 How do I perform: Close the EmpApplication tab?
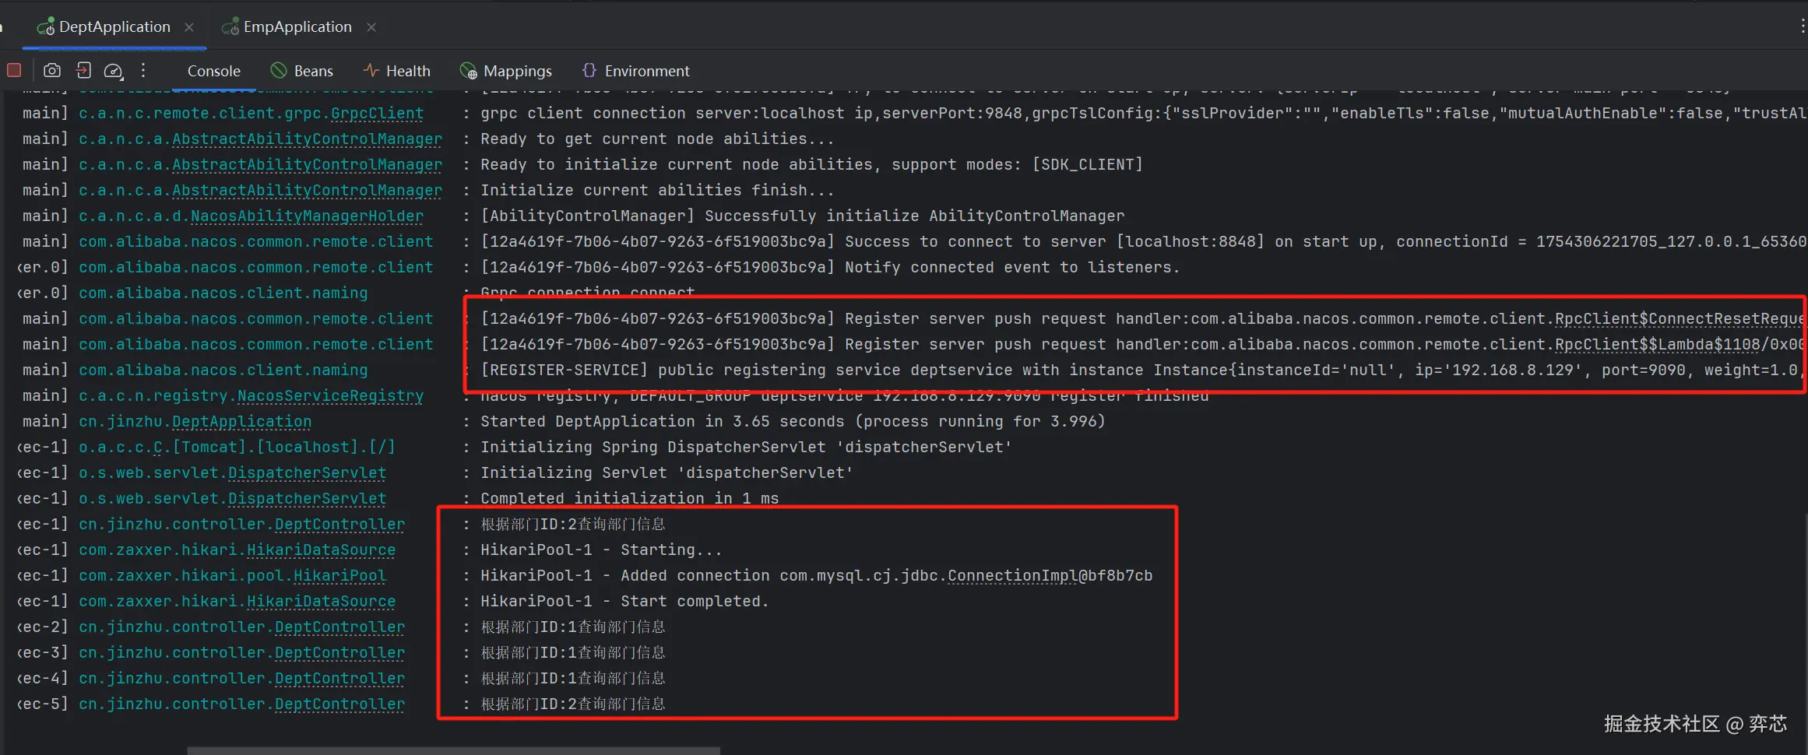pyautogui.click(x=371, y=26)
